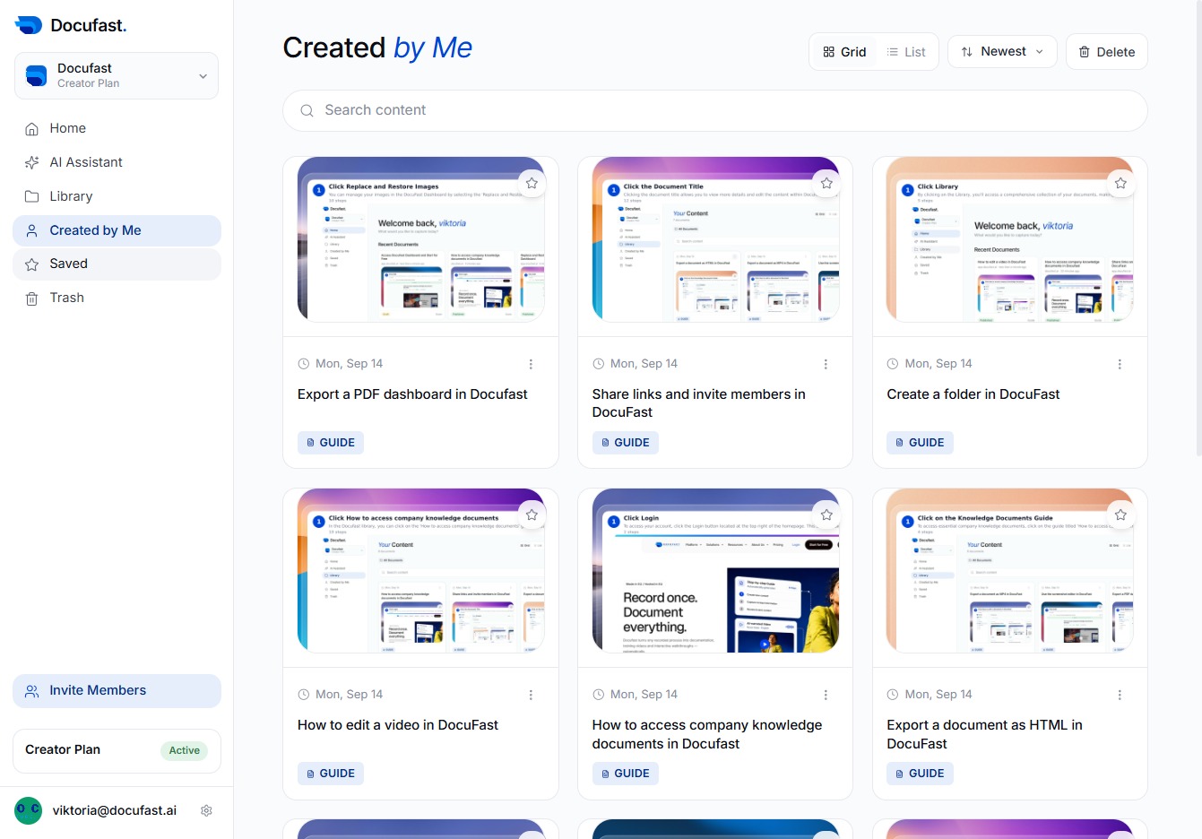The width and height of the screenshot is (1202, 839).
Task: Click the title Export a document as HTML
Action: click(x=984, y=734)
